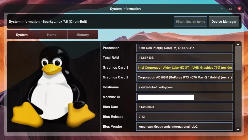
Task: Click the empty Machine ID field
Action: (x=185, y=97)
